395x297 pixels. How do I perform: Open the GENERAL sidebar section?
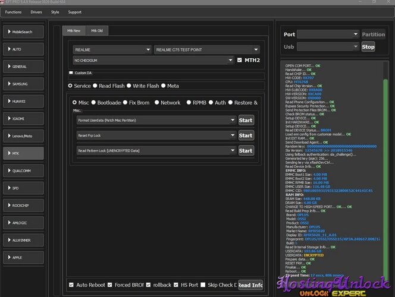[23, 67]
